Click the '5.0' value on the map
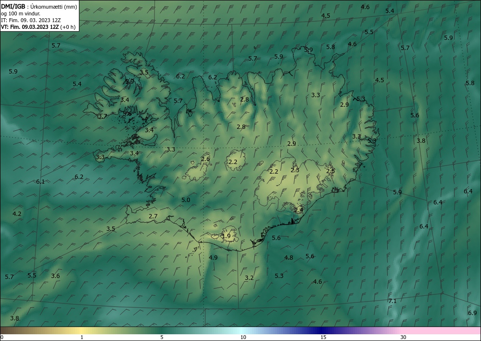Image resolution: width=481 pixels, height=341 pixels. click(x=186, y=200)
